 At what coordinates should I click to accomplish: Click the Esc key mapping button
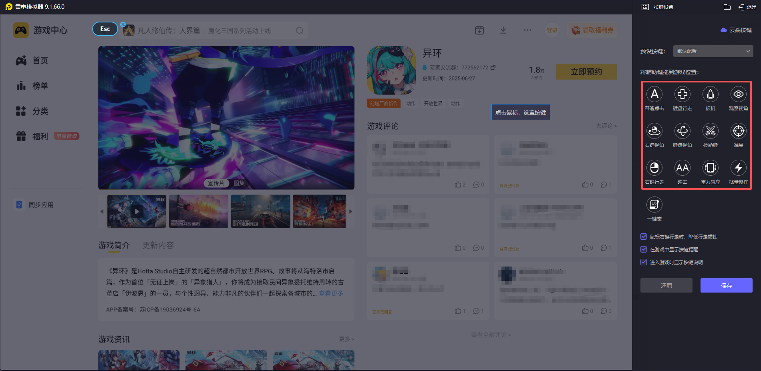coord(105,29)
